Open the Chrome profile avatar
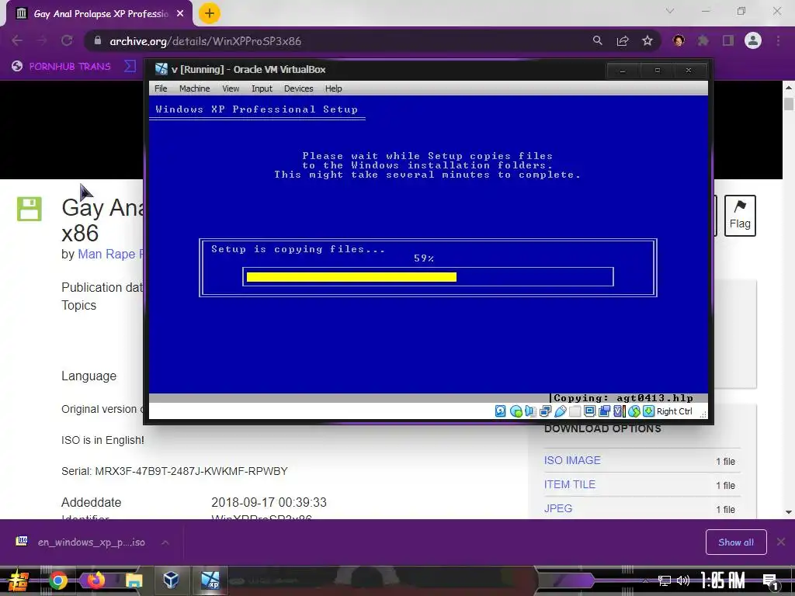 (x=753, y=40)
